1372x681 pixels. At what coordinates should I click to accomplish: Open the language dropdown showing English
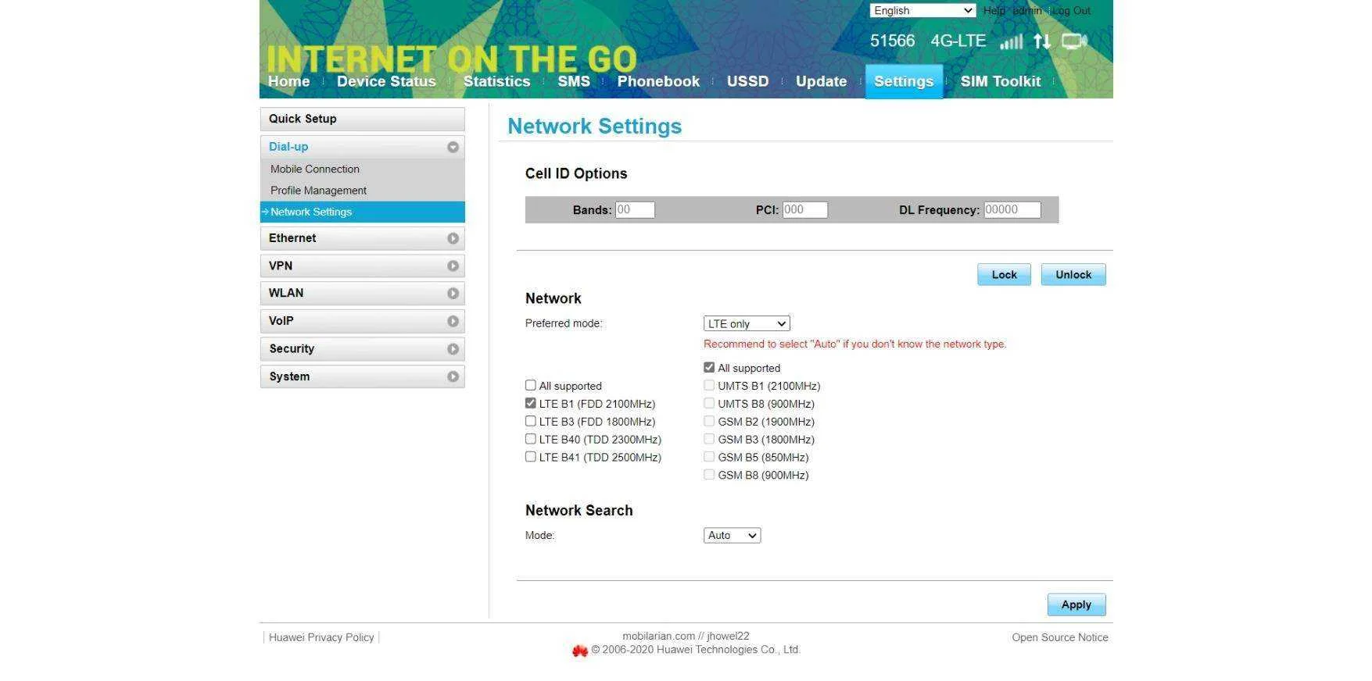pos(922,10)
